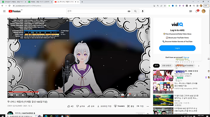Open Chrome from the taskbar
Viewport: 210px width, 117px height.
point(67,116)
